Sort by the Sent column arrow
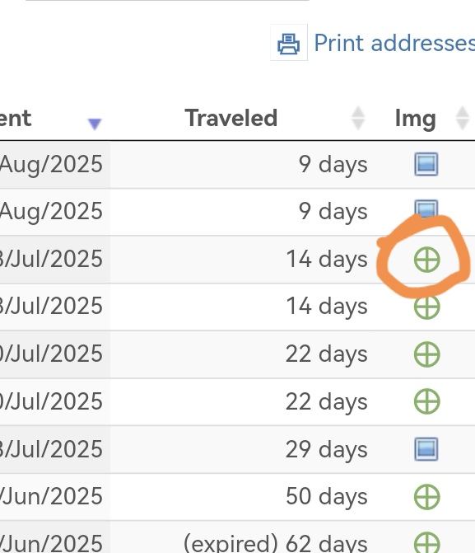 (x=95, y=124)
